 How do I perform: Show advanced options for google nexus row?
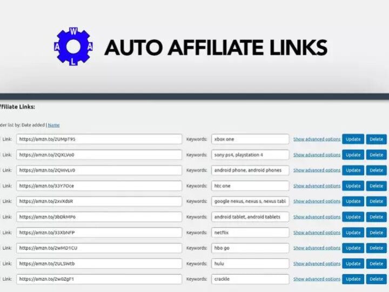tap(317, 201)
